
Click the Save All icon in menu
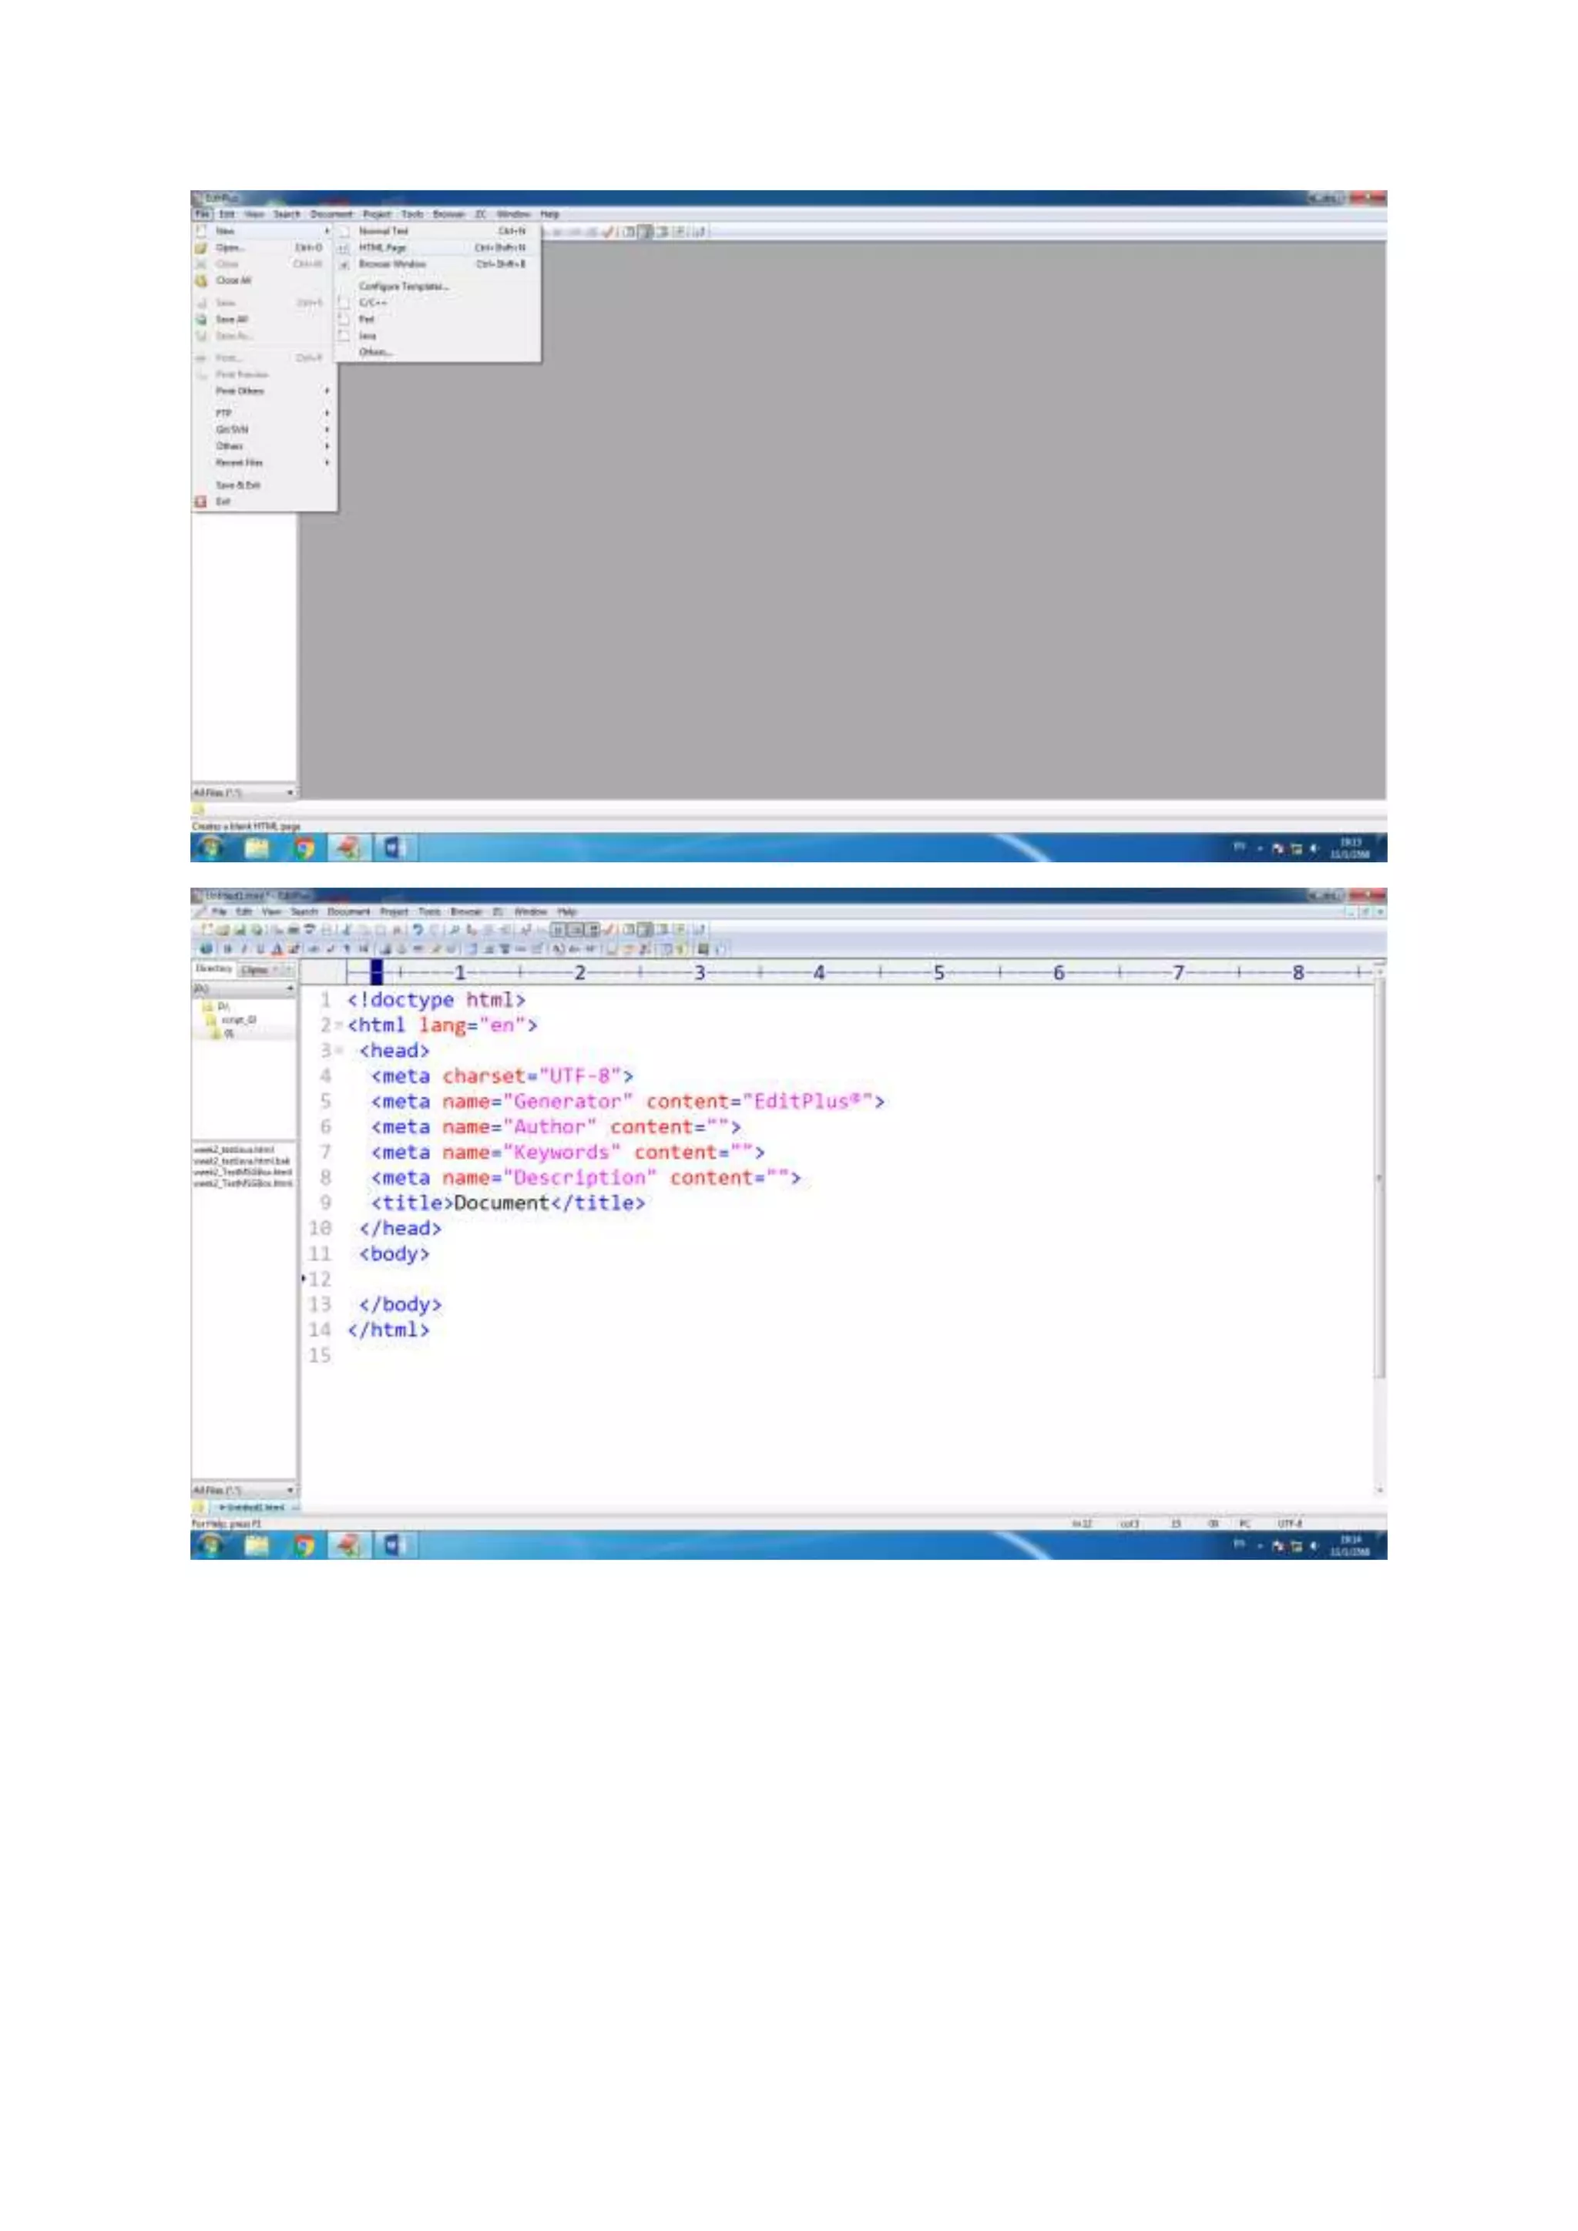point(201,319)
